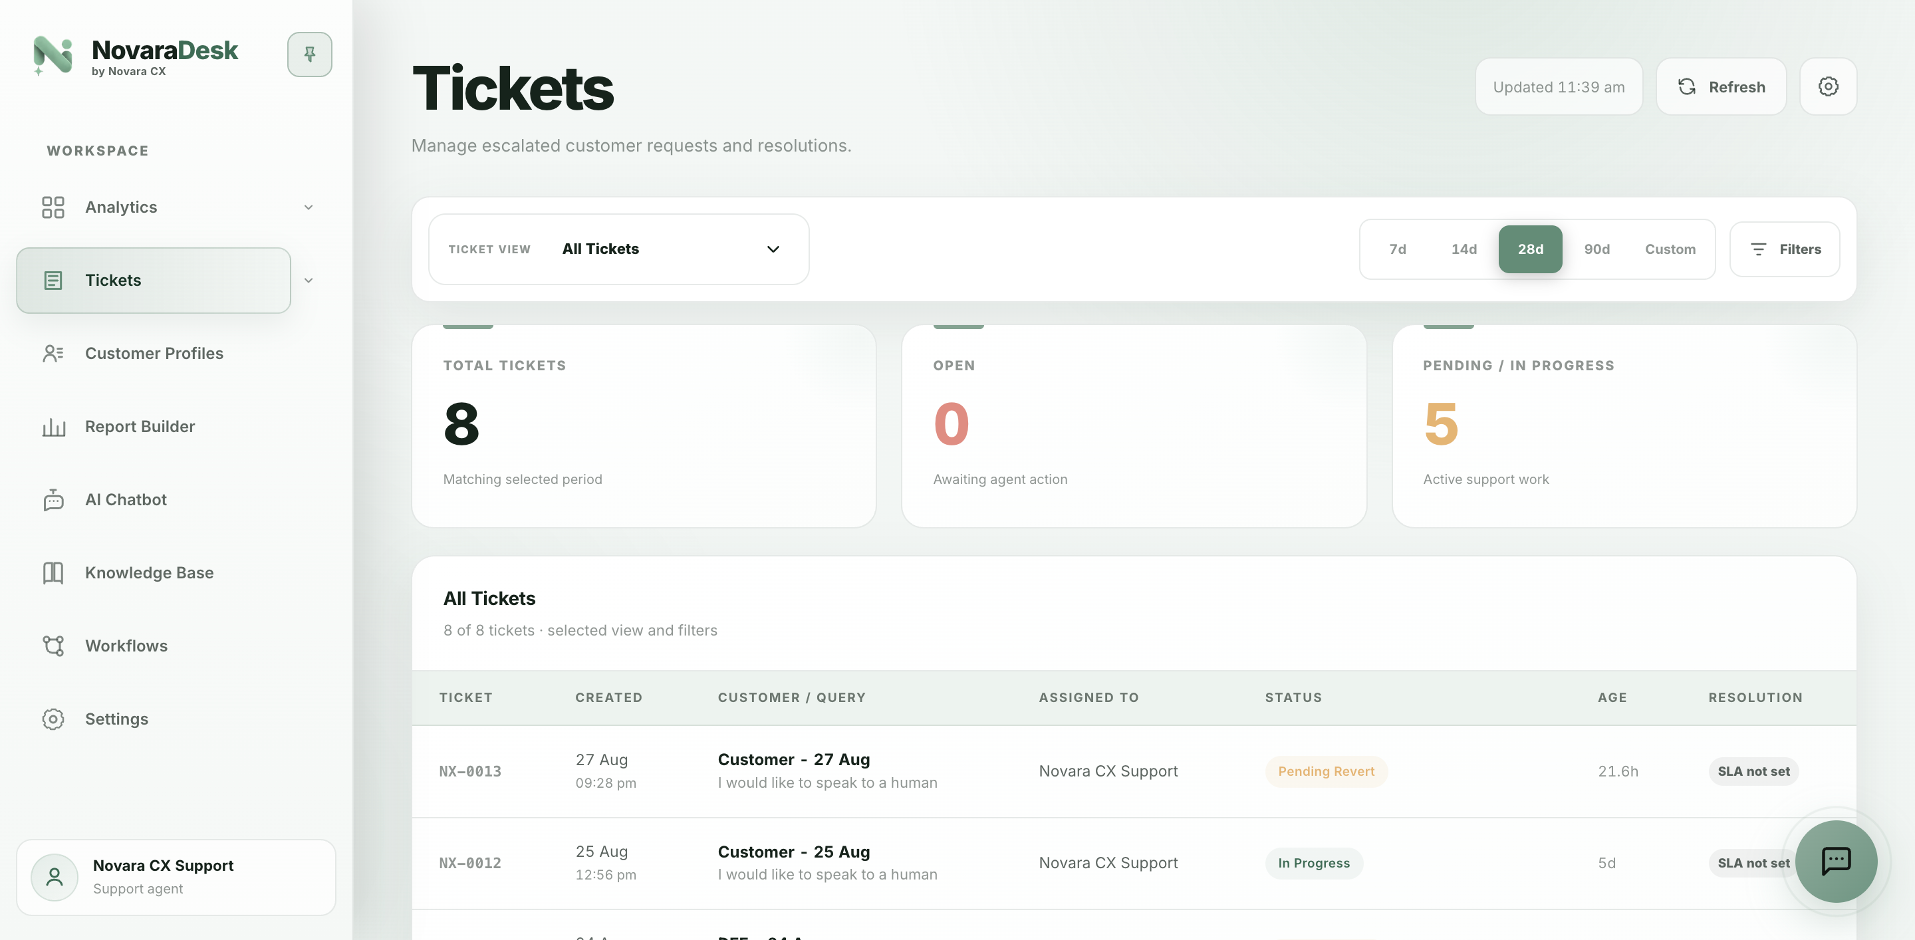Sort by the Assigned To column header

(x=1088, y=697)
